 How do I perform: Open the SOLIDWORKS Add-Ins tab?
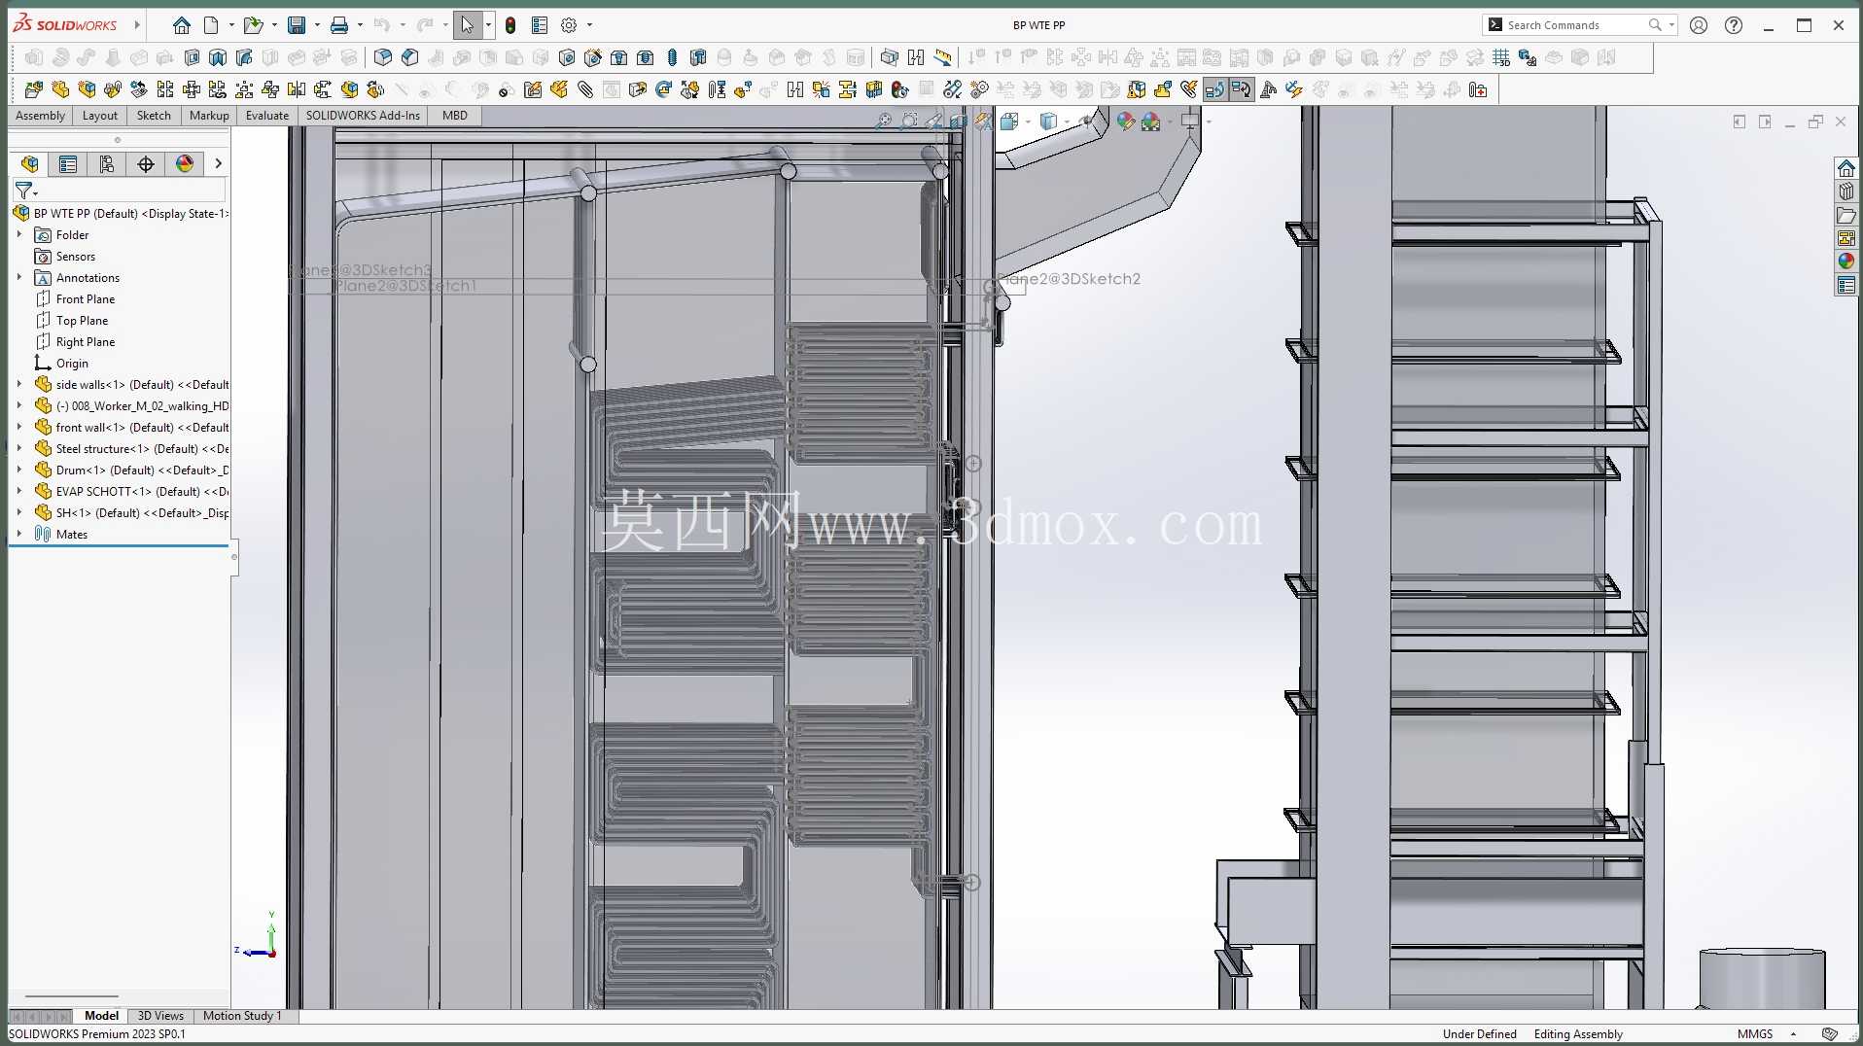click(363, 115)
